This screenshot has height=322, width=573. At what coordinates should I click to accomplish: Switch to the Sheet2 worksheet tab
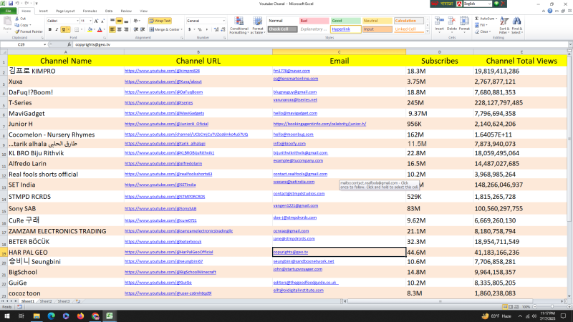(x=46, y=301)
